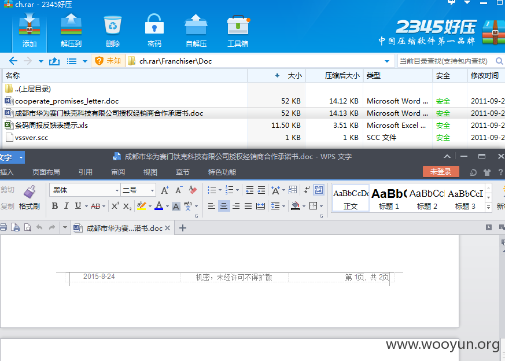
Task: Click the print preview icon in WPS
Action: click(28, 227)
